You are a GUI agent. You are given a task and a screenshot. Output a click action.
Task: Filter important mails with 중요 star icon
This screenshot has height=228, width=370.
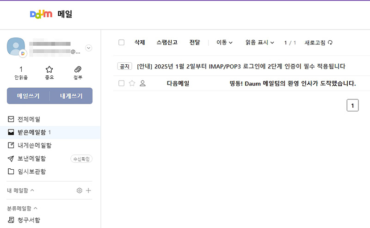coord(49,73)
